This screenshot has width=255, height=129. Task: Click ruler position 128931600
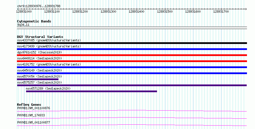point(193,11)
